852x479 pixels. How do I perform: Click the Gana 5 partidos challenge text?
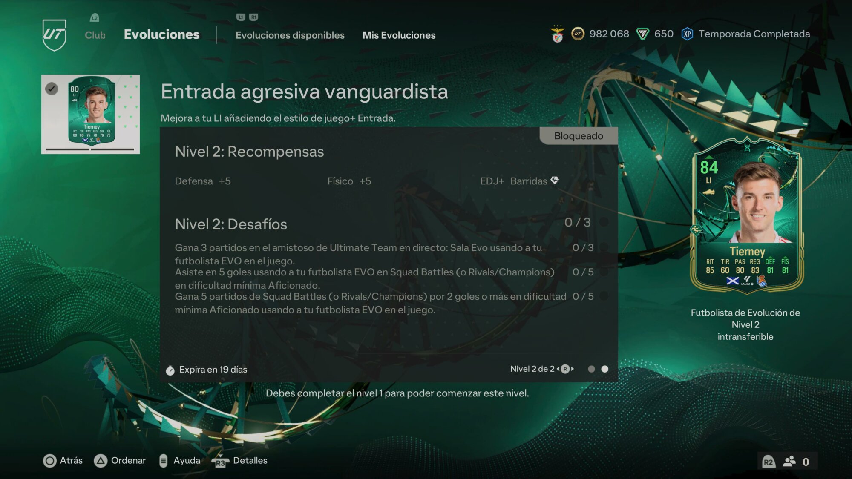[x=371, y=303]
